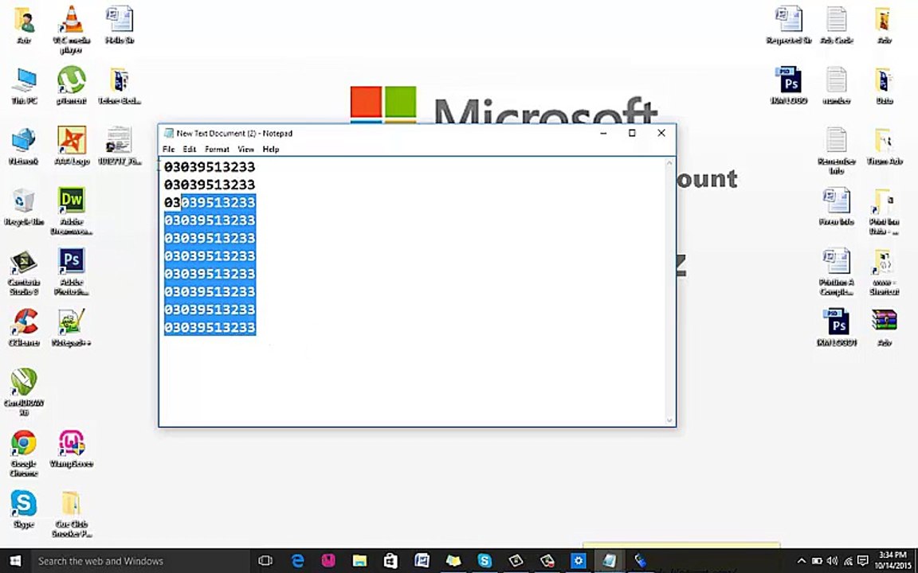Screen dimensions: 918x573
Task: Open Notepad's File menu
Action: point(169,149)
